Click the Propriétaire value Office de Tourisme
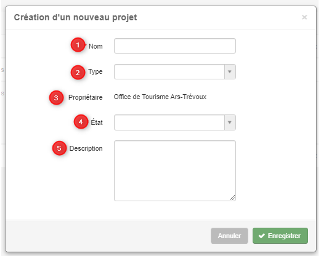Image resolution: width=321 pixels, height=256 pixels. 160,97
